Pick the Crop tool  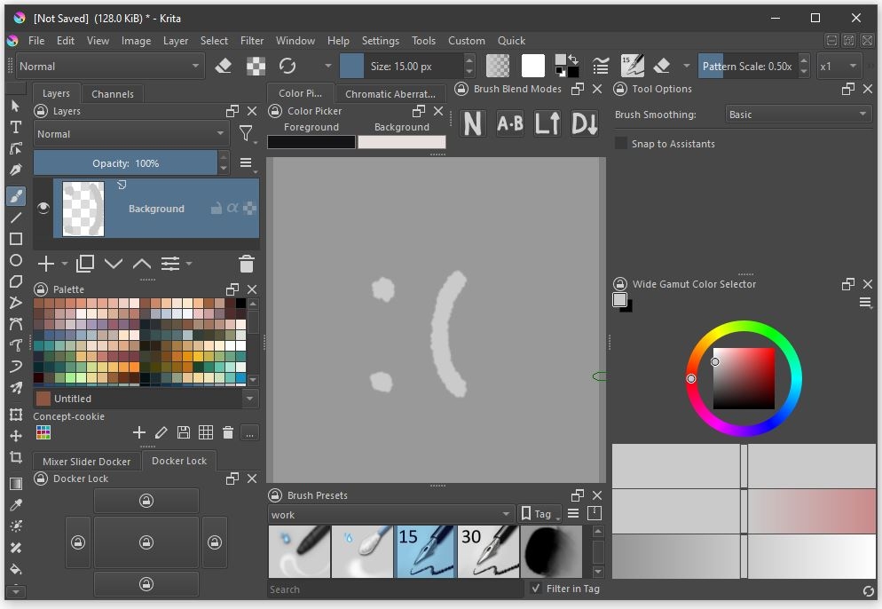click(16, 457)
